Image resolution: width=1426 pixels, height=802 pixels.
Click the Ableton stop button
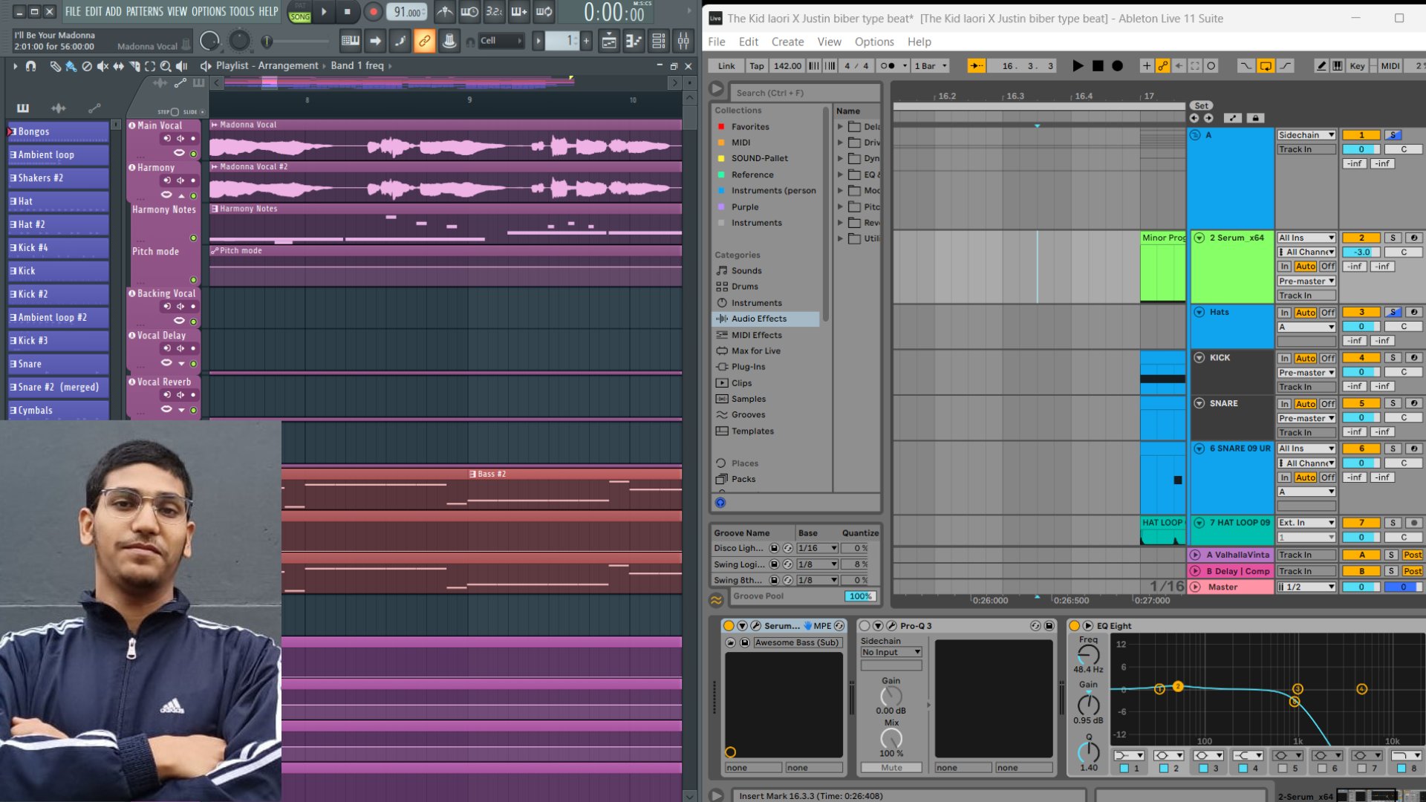(1098, 66)
